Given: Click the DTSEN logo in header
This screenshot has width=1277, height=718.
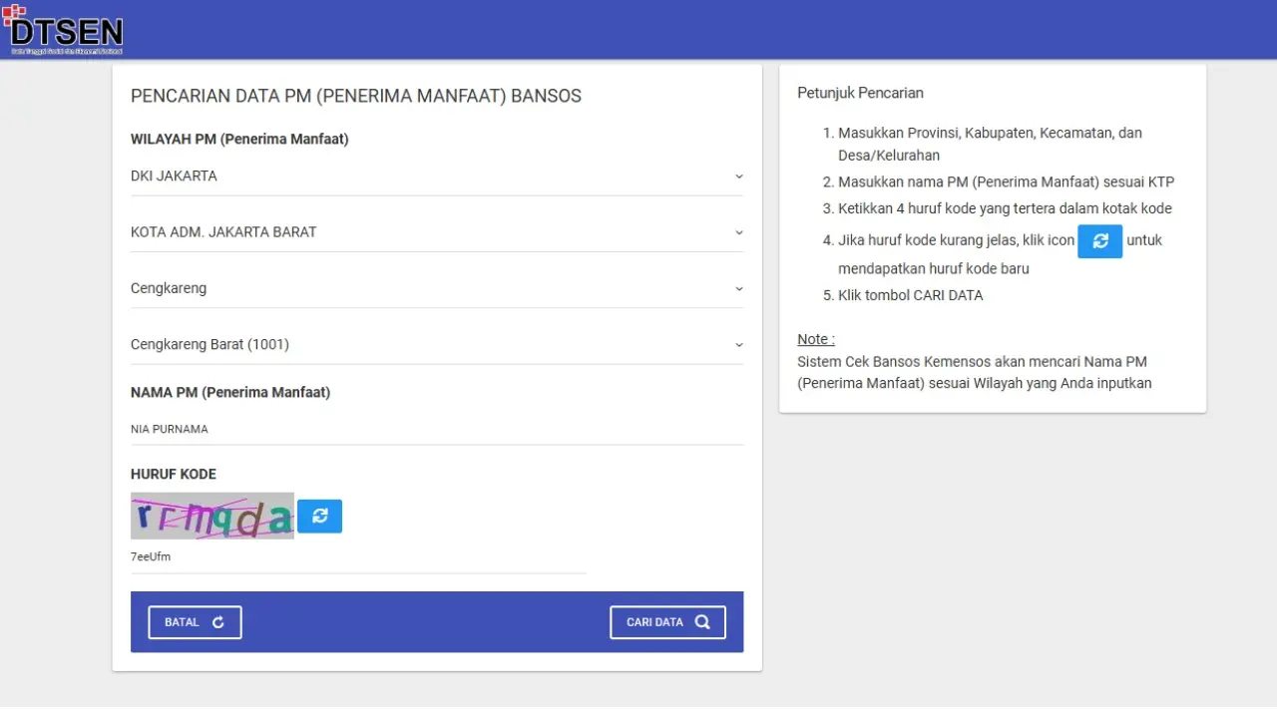Looking at the screenshot, I should (62, 29).
